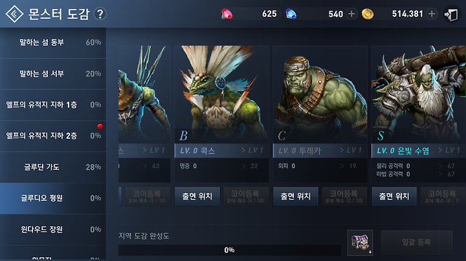This screenshot has height=261, width=466.
Task: Add gold with the plus icon
Action: [432, 14]
